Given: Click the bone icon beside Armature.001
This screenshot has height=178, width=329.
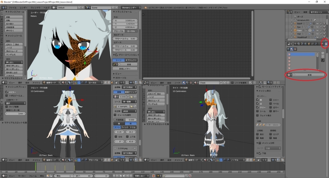Looking at the screenshot, I should click(x=315, y=20).
